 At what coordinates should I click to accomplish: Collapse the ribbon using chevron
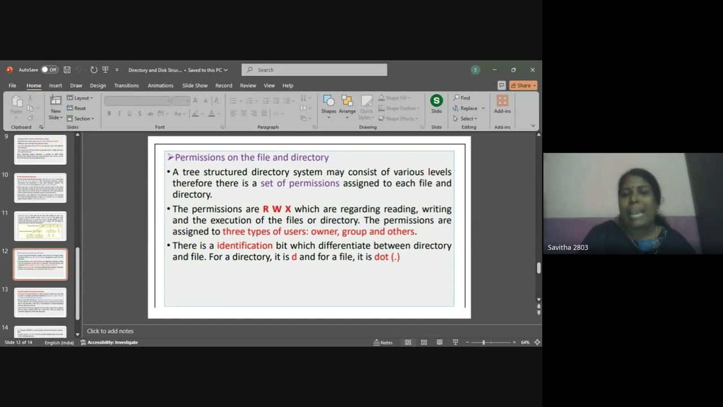pyautogui.click(x=533, y=126)
